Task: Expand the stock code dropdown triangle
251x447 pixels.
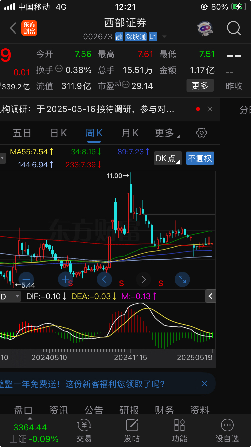Action: [164, 37]
